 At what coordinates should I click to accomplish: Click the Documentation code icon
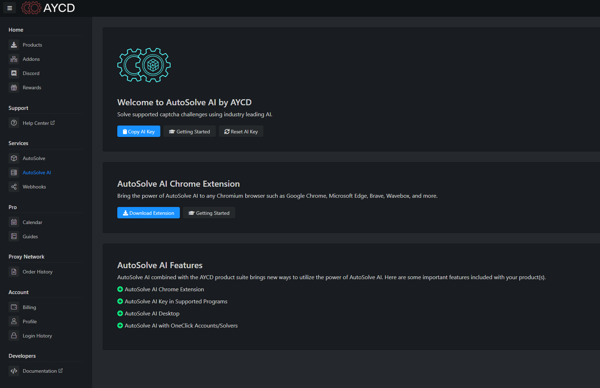[x=14, y=371]
